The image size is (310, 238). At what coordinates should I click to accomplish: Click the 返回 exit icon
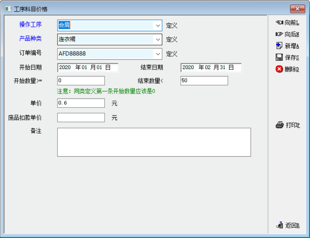pos(280,225)
